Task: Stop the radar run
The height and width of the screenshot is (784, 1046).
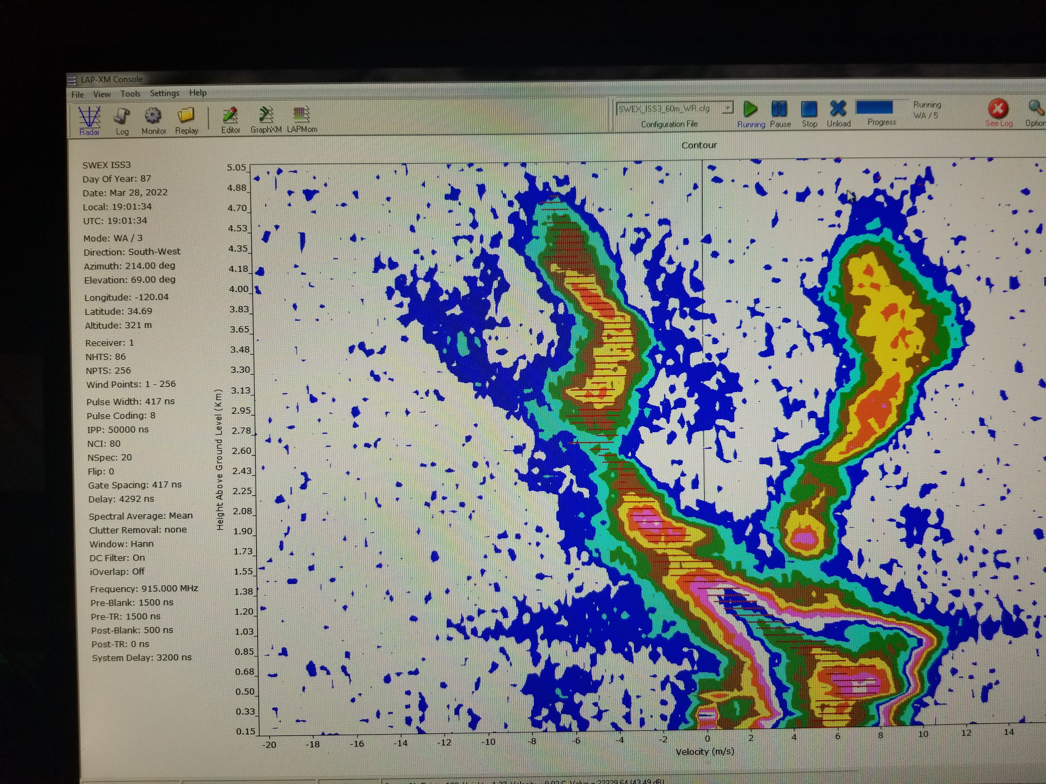Action: click(809, 109)
